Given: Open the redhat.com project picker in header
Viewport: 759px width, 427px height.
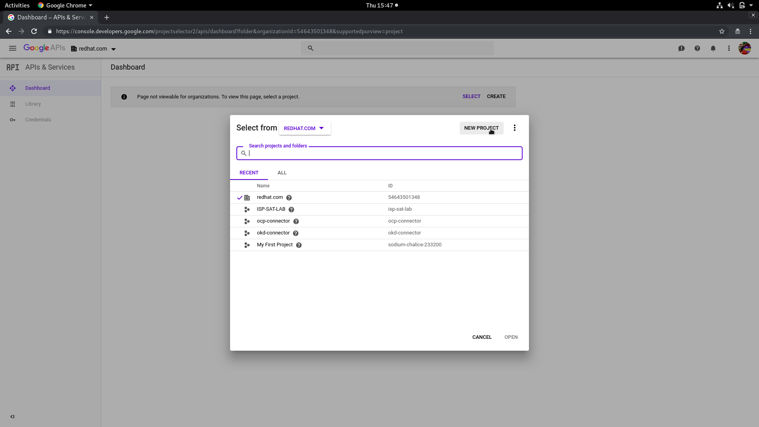Looking at the screenshot, I should pos(94,49).
